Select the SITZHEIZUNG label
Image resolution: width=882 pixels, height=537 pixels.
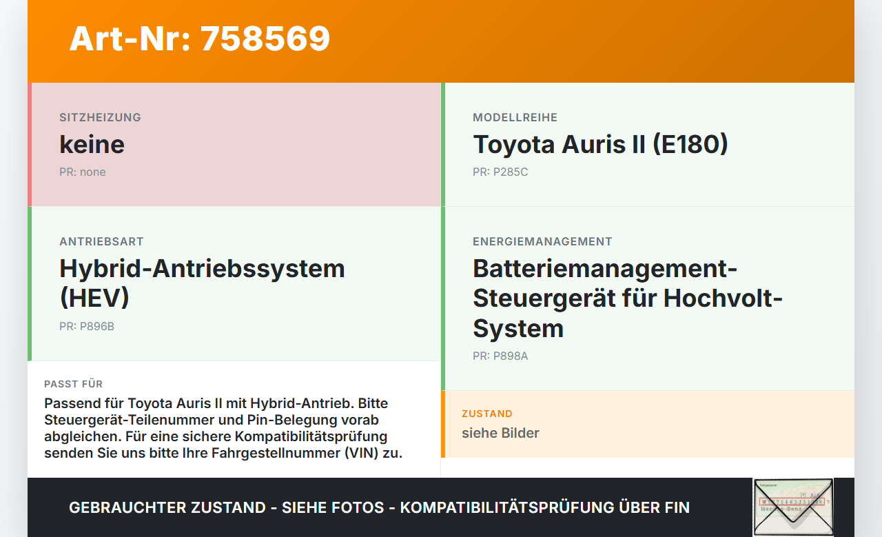pos(100,117)
